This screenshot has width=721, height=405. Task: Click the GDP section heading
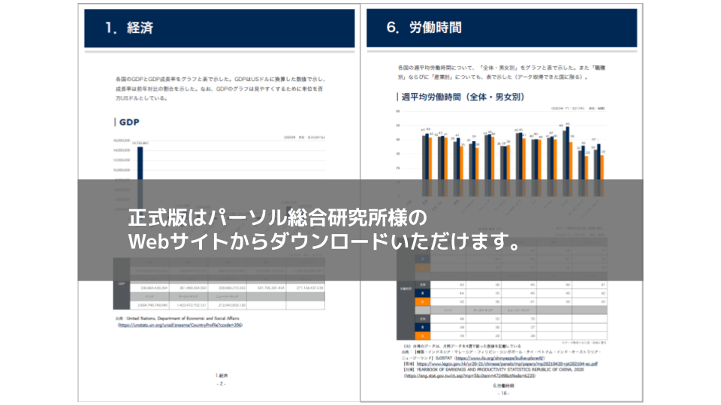tap(128, 122)
